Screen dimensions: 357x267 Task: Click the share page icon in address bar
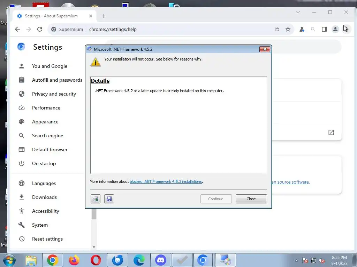[276, 29]
